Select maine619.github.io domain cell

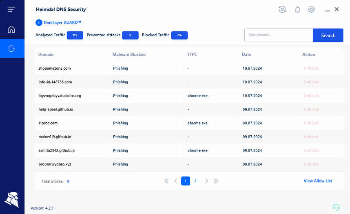(55, 137)
